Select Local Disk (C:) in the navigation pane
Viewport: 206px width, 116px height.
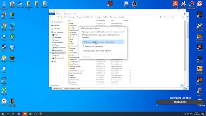(x=58, y=53)
